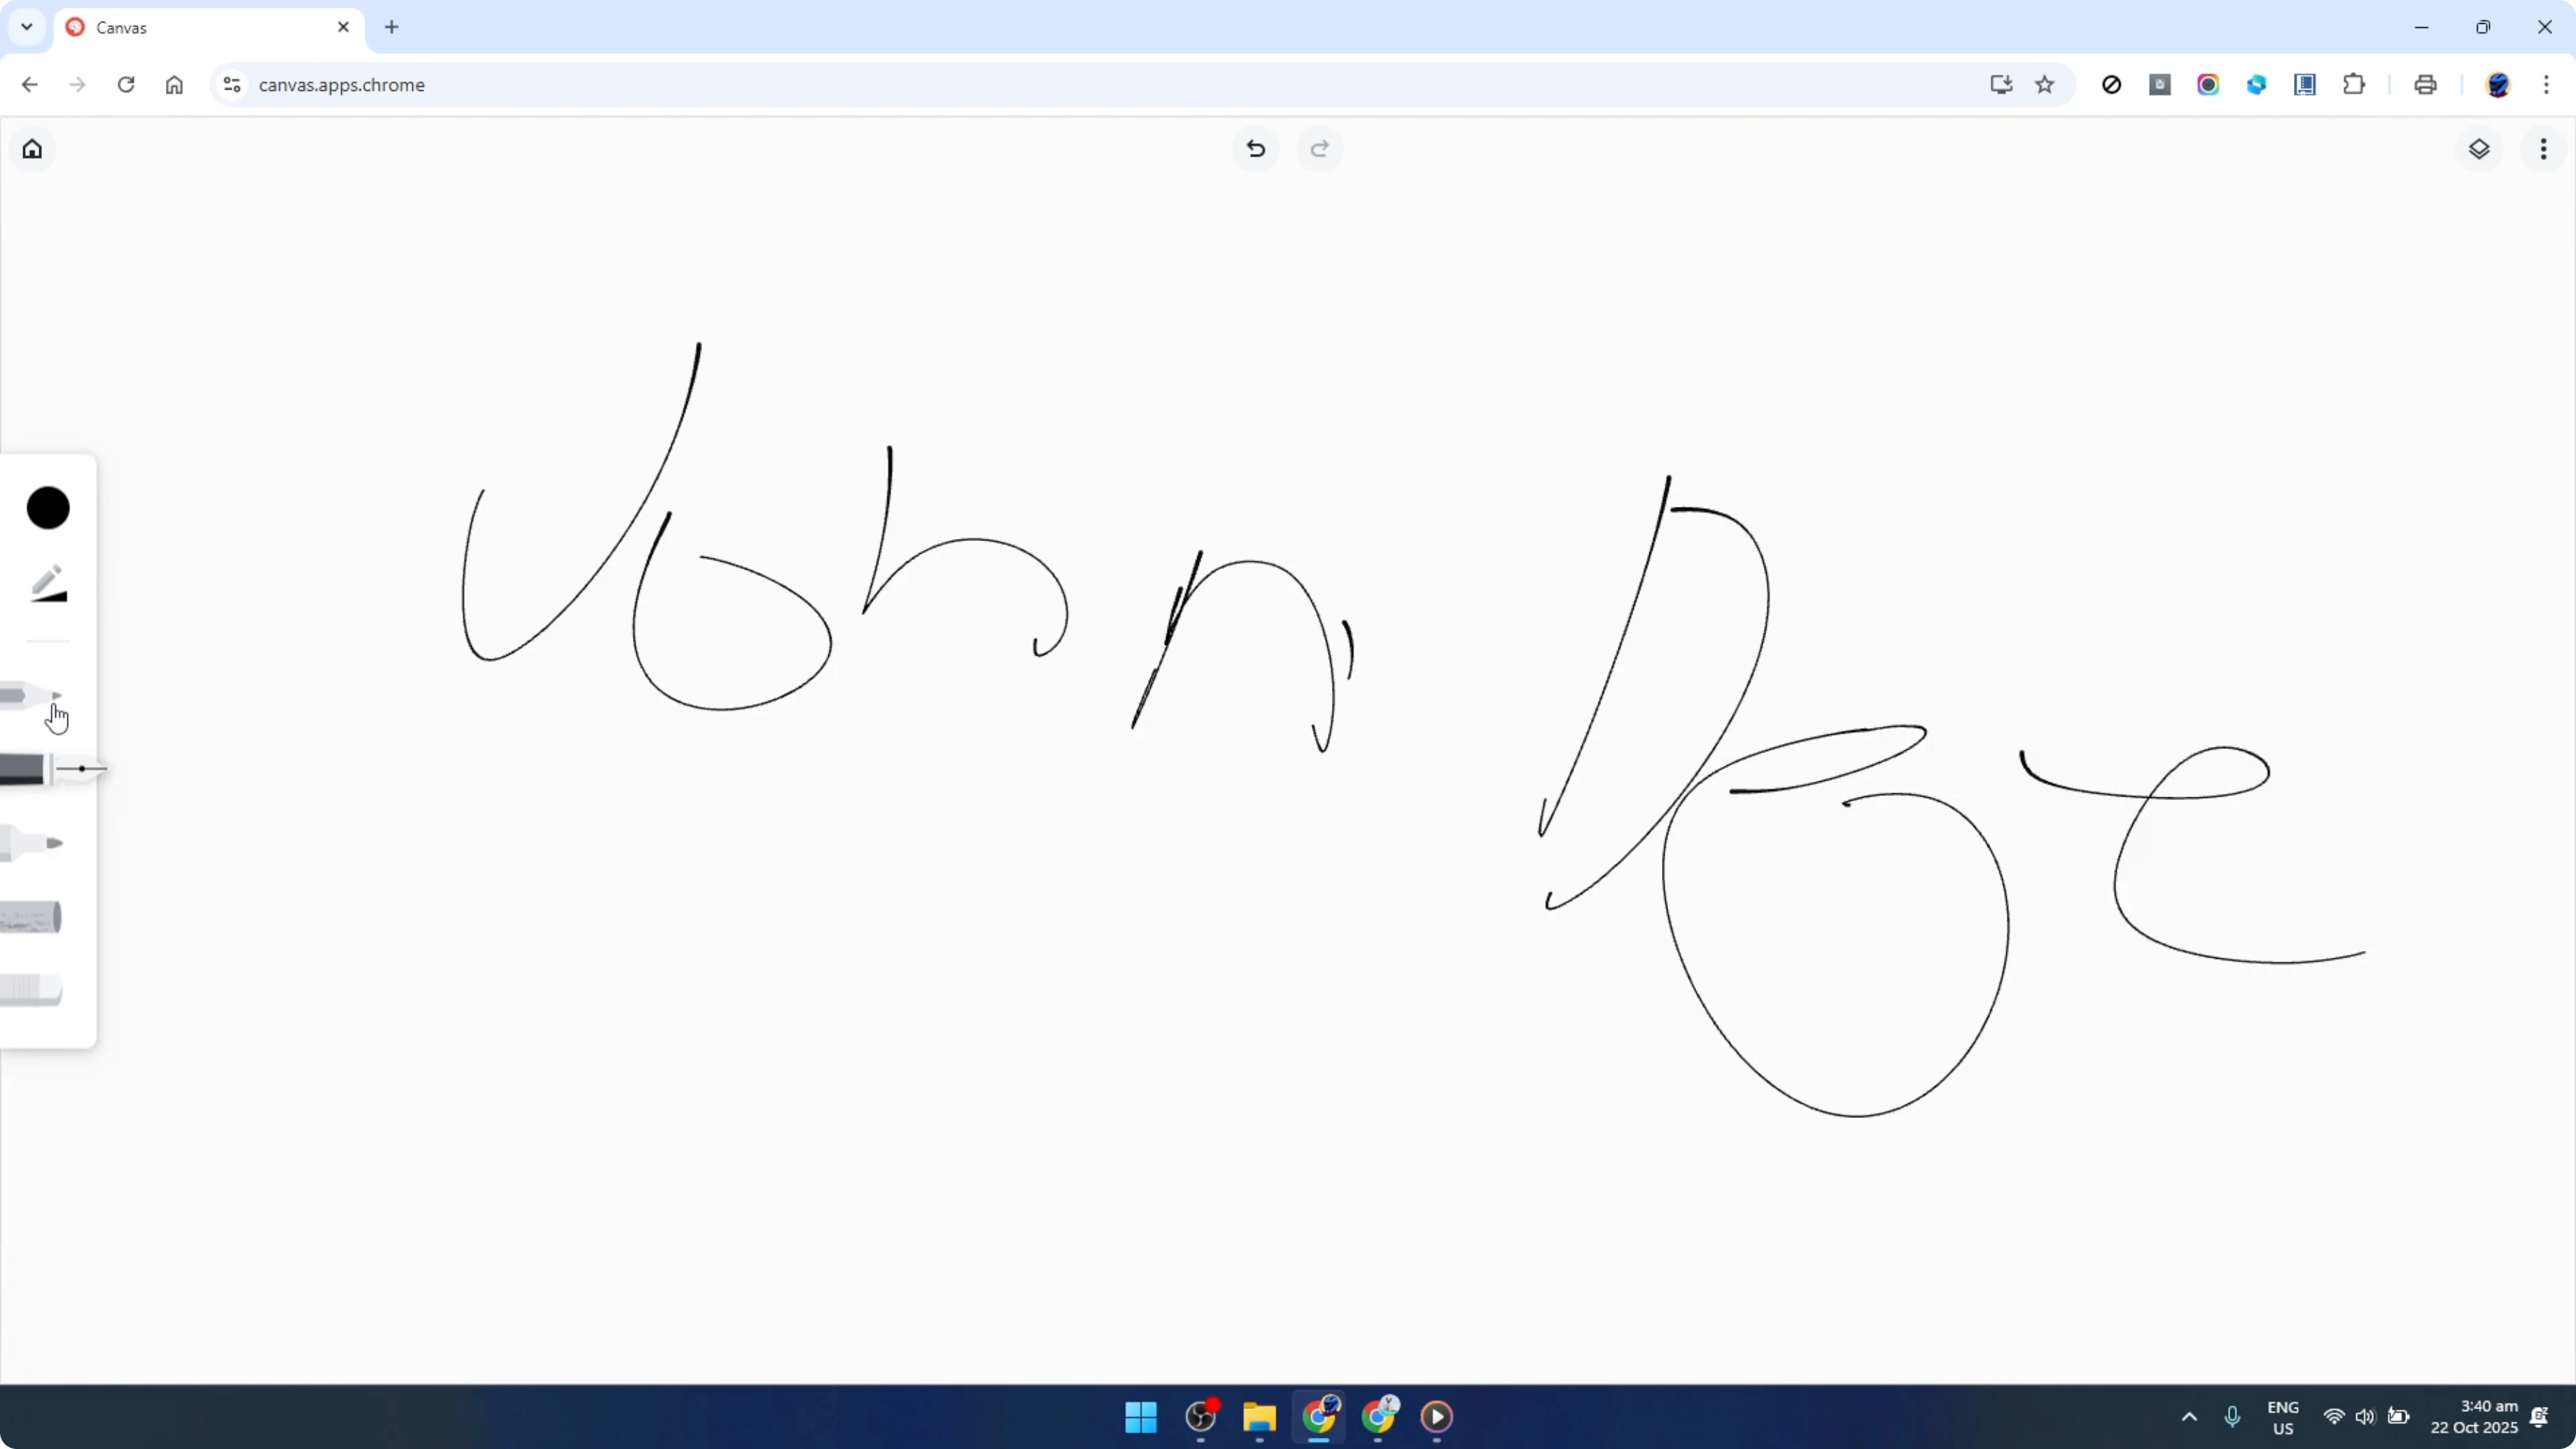2576x1449 pixels.
Task: Open a new browser tab
Action: click(391, 27)
